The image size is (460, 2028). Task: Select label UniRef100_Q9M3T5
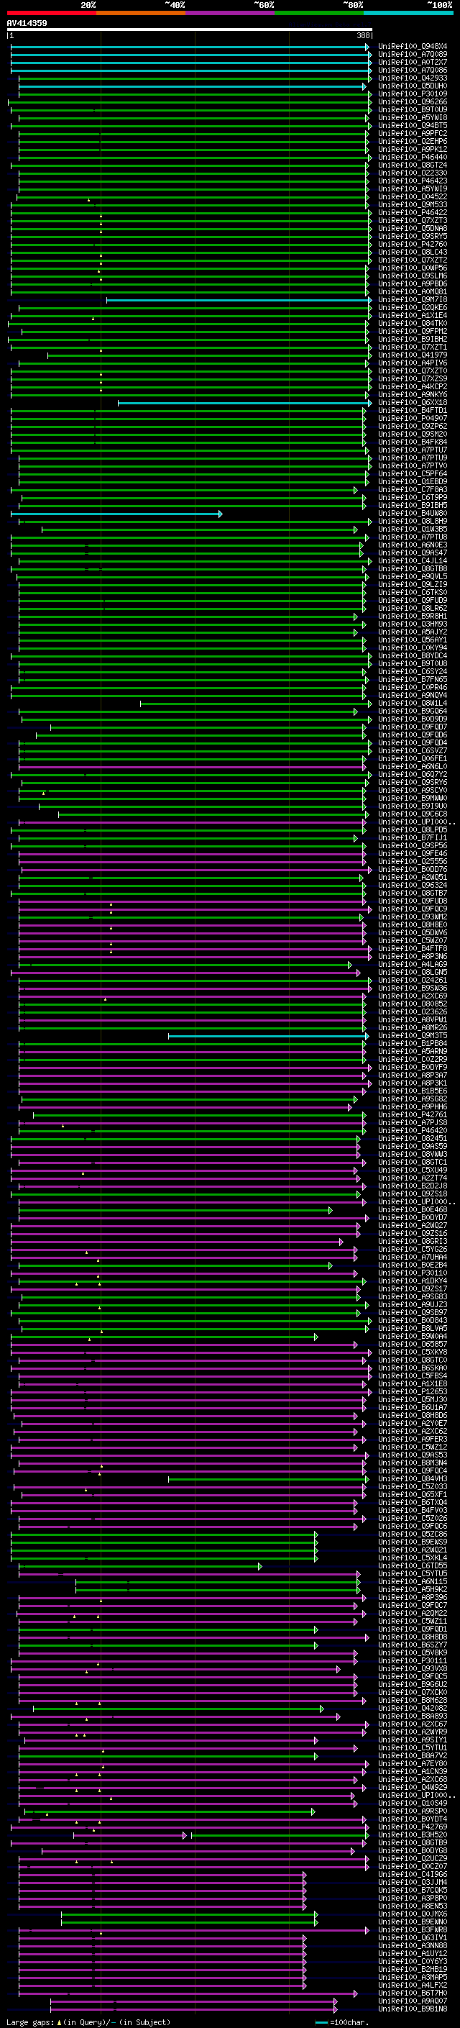[413, 1035]
